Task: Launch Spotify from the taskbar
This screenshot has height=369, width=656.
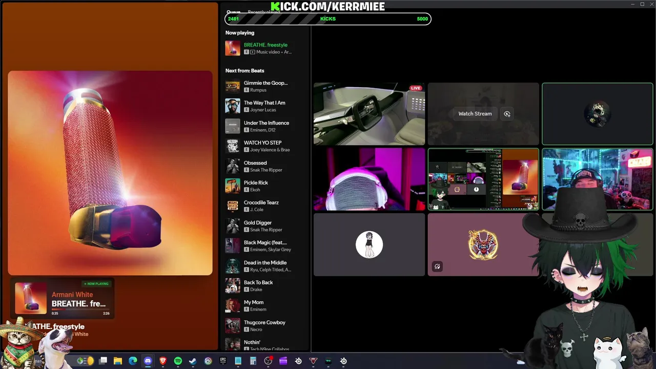Action: coord(178,361)
